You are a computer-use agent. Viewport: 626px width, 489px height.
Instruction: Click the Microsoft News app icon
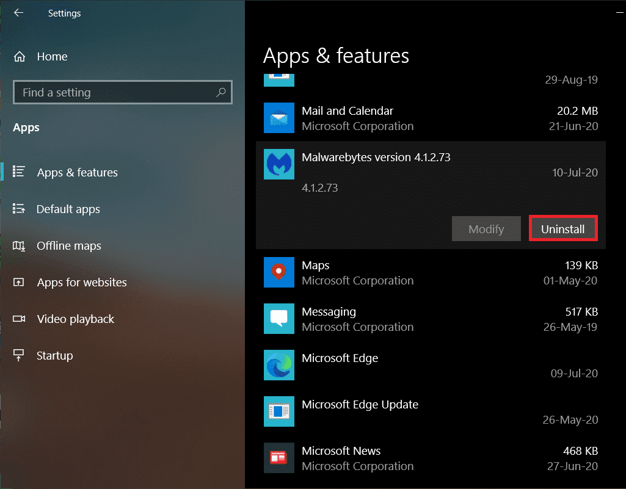pyautogui.click(x=279, y=458)
